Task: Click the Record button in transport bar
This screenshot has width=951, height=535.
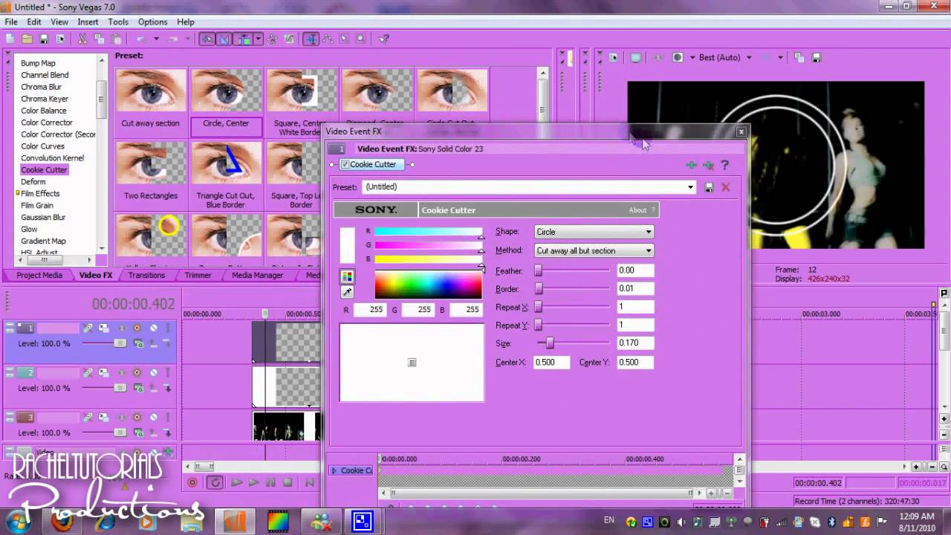Action: pyautogui.click(x=192, y=482)
